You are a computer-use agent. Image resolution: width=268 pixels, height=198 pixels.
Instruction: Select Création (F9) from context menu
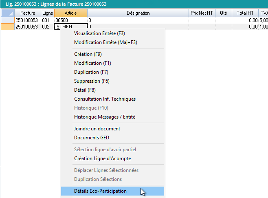click(x=88, y=54)
